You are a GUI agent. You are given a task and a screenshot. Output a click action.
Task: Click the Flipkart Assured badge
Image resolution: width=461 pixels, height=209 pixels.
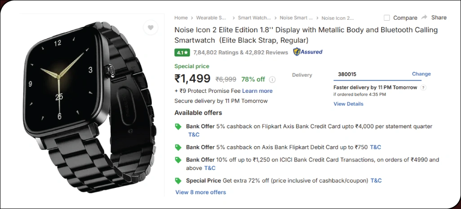coord(308,52)
